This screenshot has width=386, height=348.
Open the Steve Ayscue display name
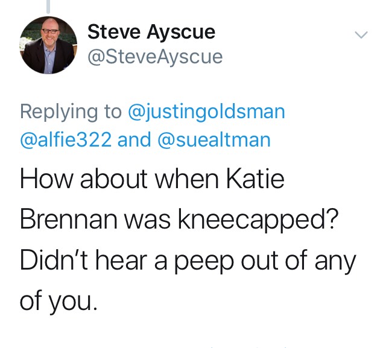coord(151,31)
